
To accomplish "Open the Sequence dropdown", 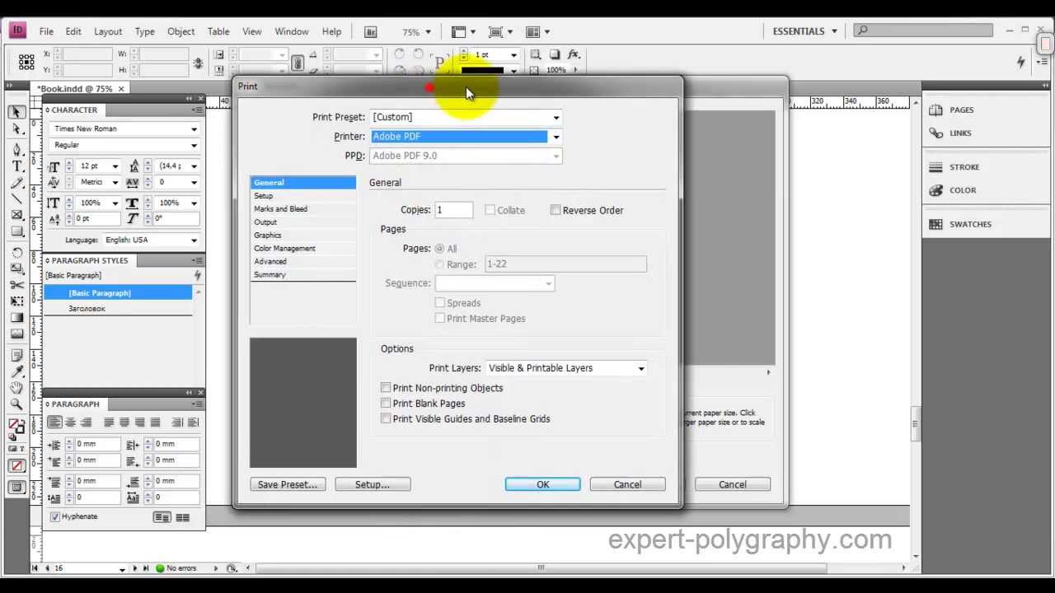I will (495, 283).
